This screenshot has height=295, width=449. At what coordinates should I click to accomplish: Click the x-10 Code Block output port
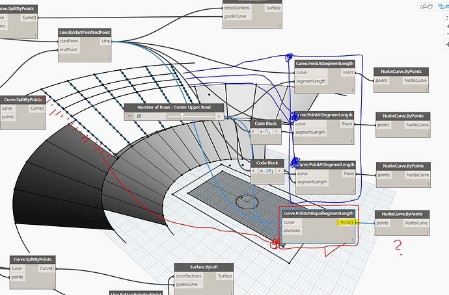click(x=279, y=171)
